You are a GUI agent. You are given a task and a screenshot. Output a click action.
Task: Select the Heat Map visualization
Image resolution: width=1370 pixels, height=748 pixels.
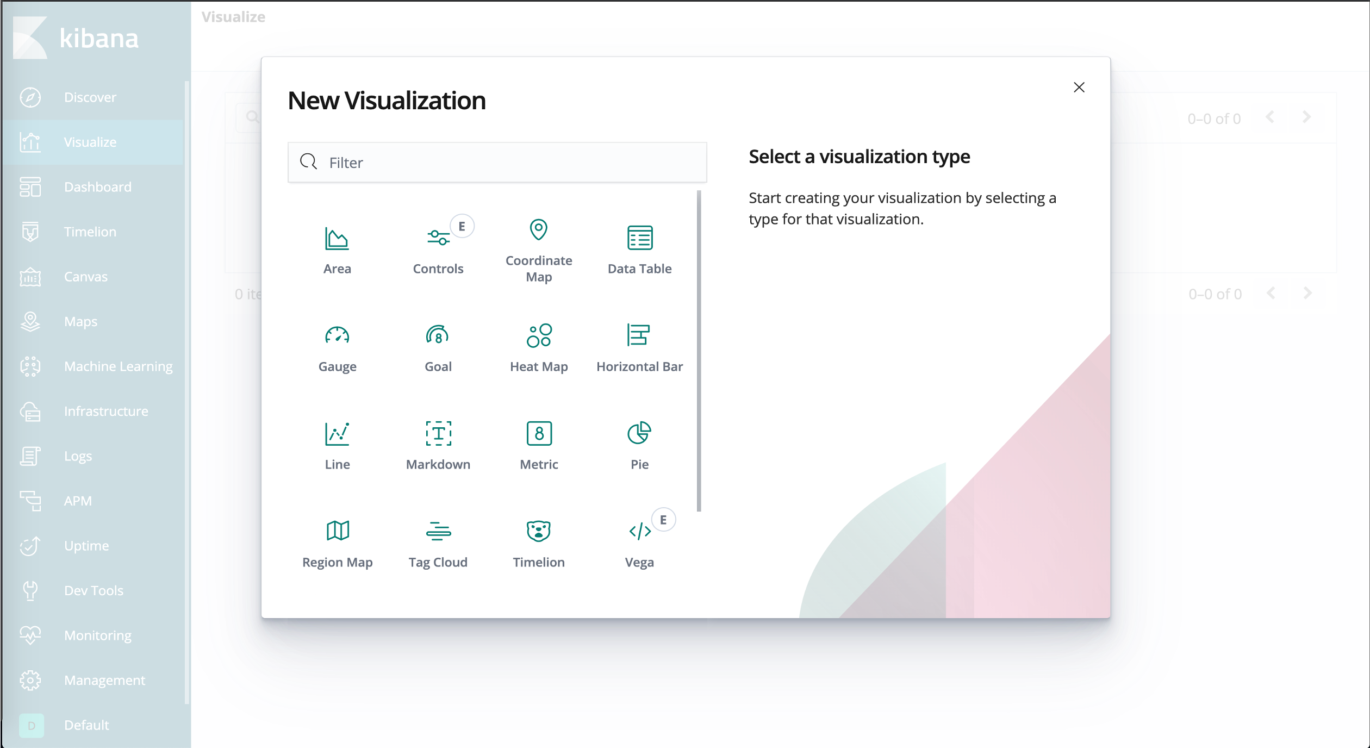tap(538, 348)
